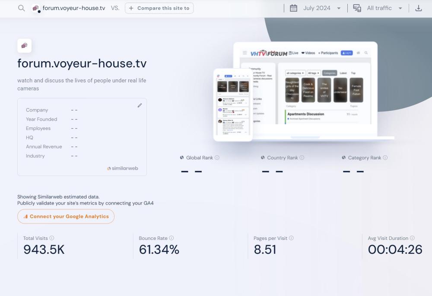
Task: Click the download icon in top bar
Action: click(418, 8)
